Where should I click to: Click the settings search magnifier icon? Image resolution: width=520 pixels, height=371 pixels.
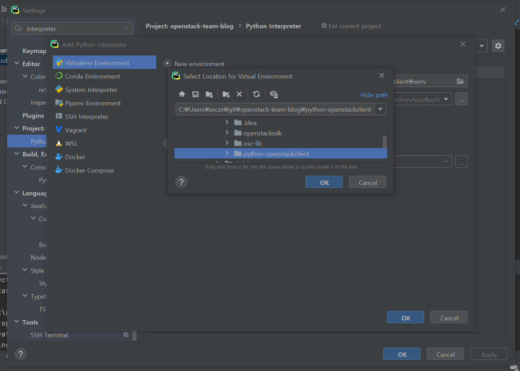click(18, 28)
